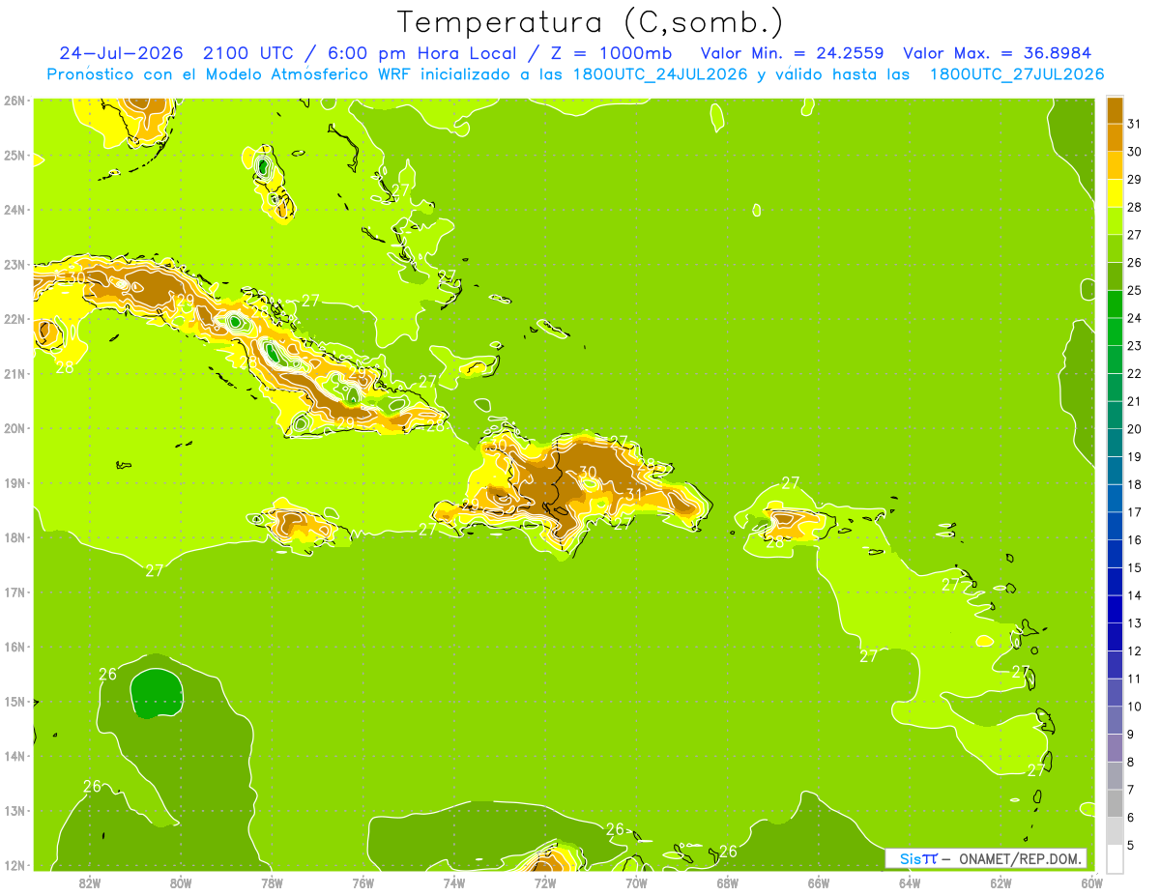Click the '12N' latitude axis label
The image size is (1160, 896).
[14, 865]
